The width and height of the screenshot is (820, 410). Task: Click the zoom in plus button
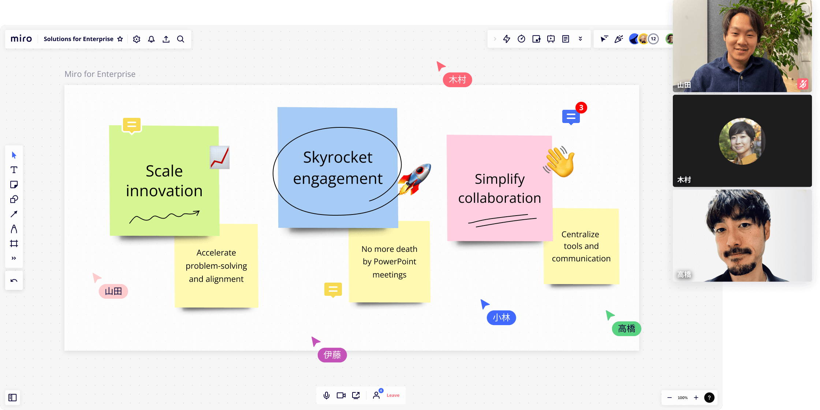coord(696,398)
